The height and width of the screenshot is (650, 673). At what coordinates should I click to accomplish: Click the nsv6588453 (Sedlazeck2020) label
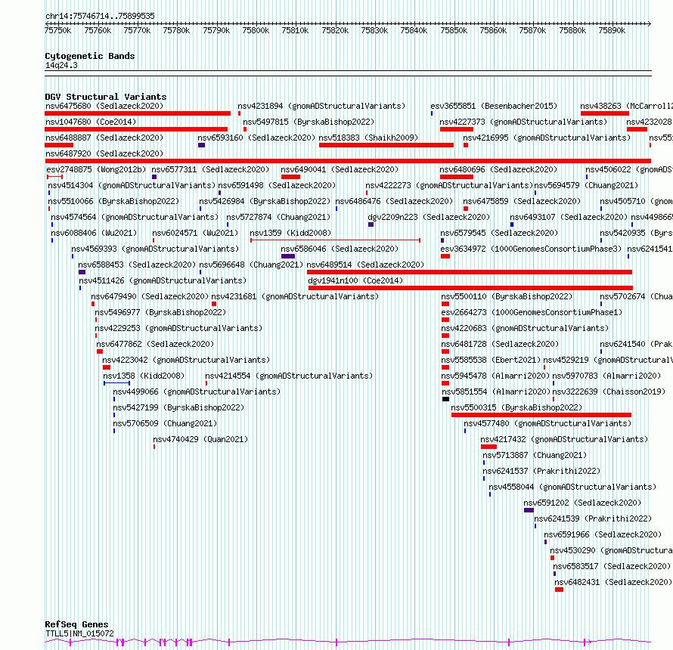(x=137, y=265)
